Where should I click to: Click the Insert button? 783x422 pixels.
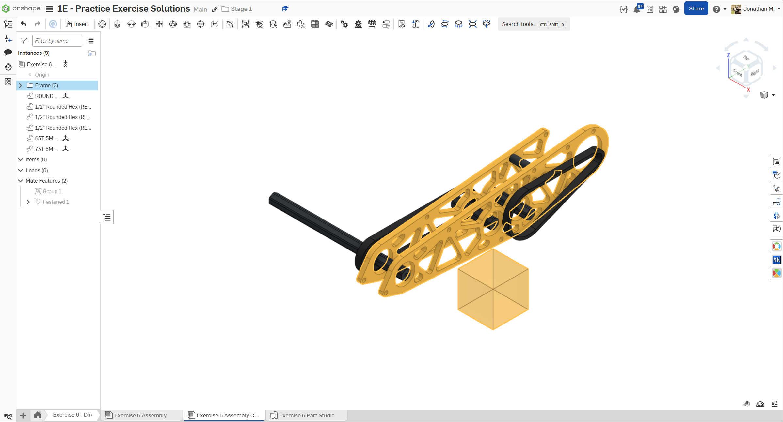pos(77,24)
